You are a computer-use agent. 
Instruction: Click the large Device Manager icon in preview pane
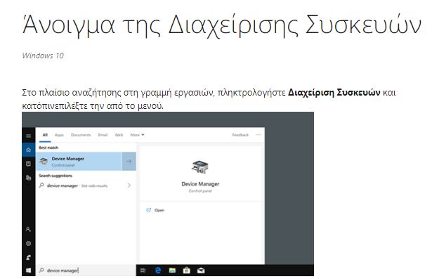(200, 167)
